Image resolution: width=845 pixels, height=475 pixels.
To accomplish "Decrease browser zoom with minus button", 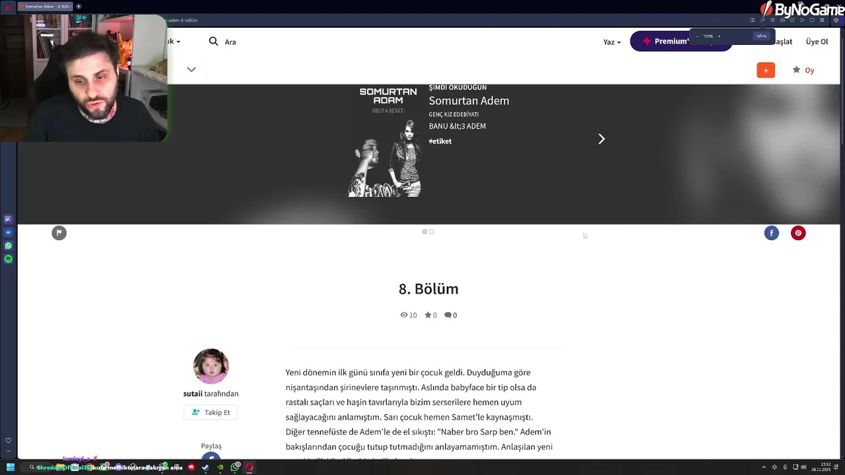I will click(697, 36).
